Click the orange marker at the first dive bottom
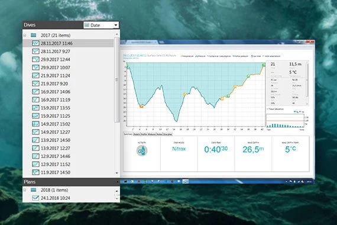The width and height of the screenshot is (337, 225). tap(141, 106)
